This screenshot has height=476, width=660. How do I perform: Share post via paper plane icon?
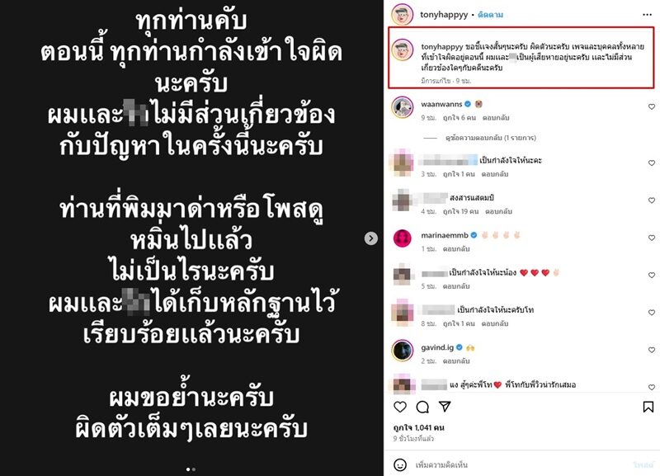(x=445, y=406)
